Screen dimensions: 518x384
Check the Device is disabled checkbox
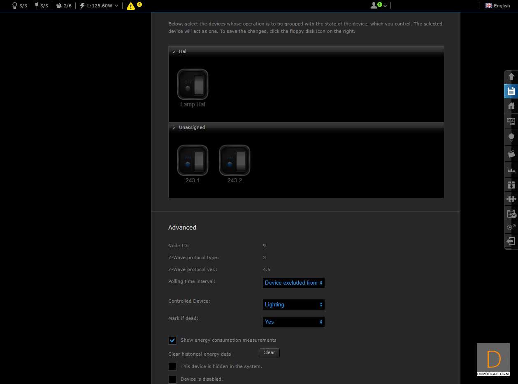(172, 379)
